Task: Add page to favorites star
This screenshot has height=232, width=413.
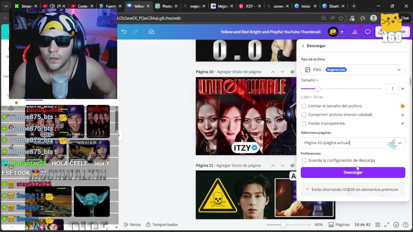Action: (341, 18)
